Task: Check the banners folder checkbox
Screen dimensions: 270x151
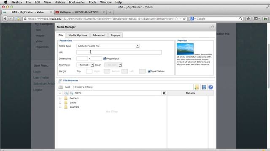Action: 60,98
